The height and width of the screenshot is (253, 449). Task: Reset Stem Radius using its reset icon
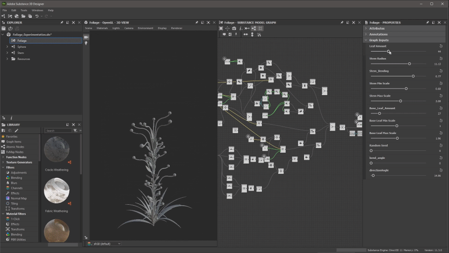coord(441,59)
